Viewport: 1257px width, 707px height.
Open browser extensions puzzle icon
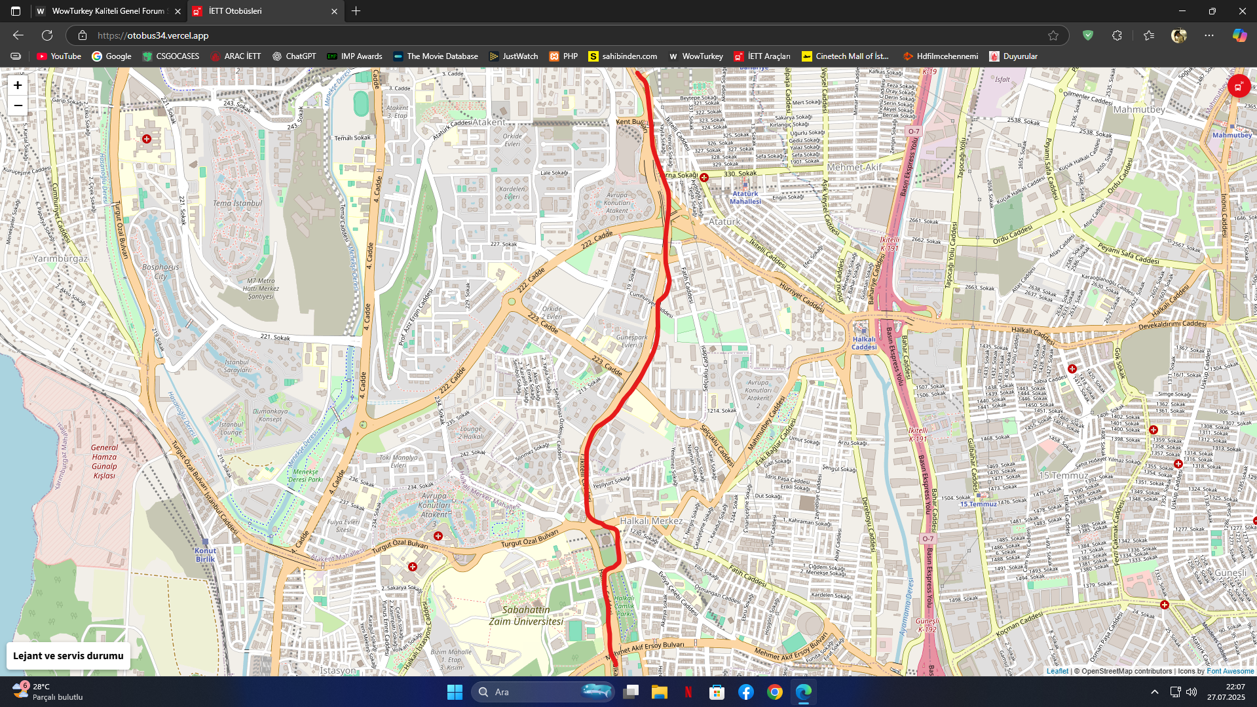pos(1117,35)
